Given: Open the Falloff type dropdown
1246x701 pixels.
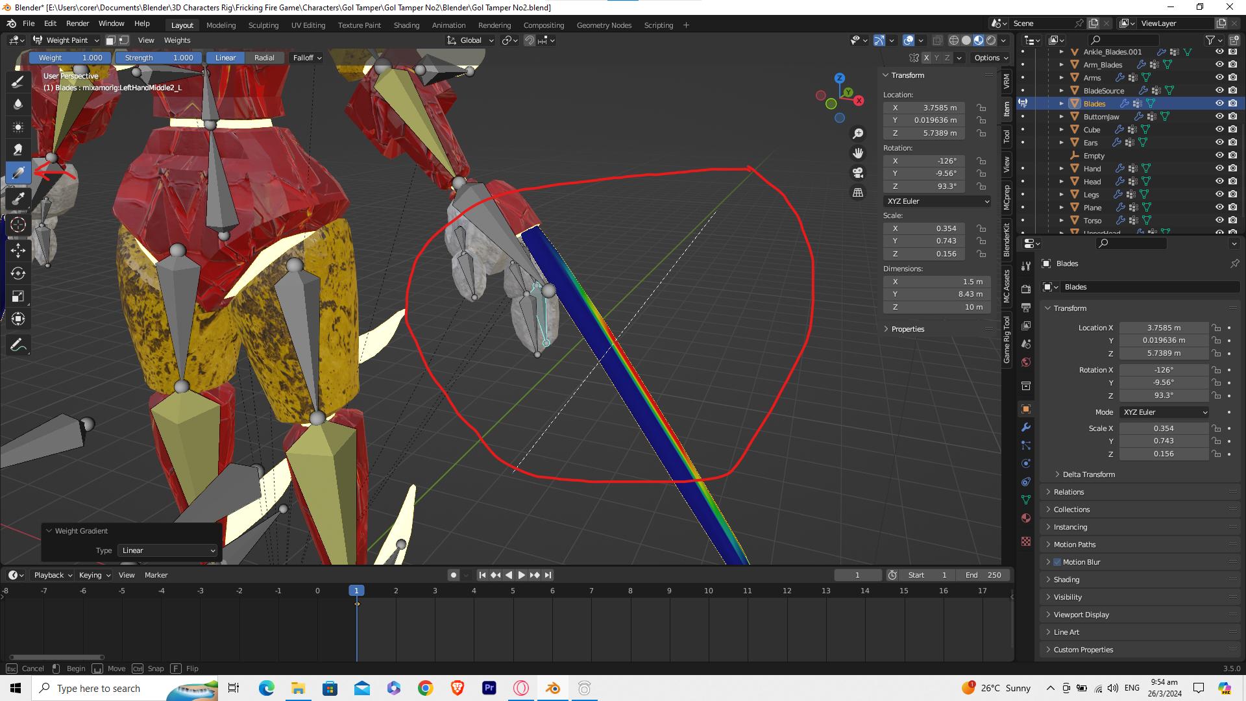Looking at the screenshot, I should pyautogui.click(x=306, y=57).
